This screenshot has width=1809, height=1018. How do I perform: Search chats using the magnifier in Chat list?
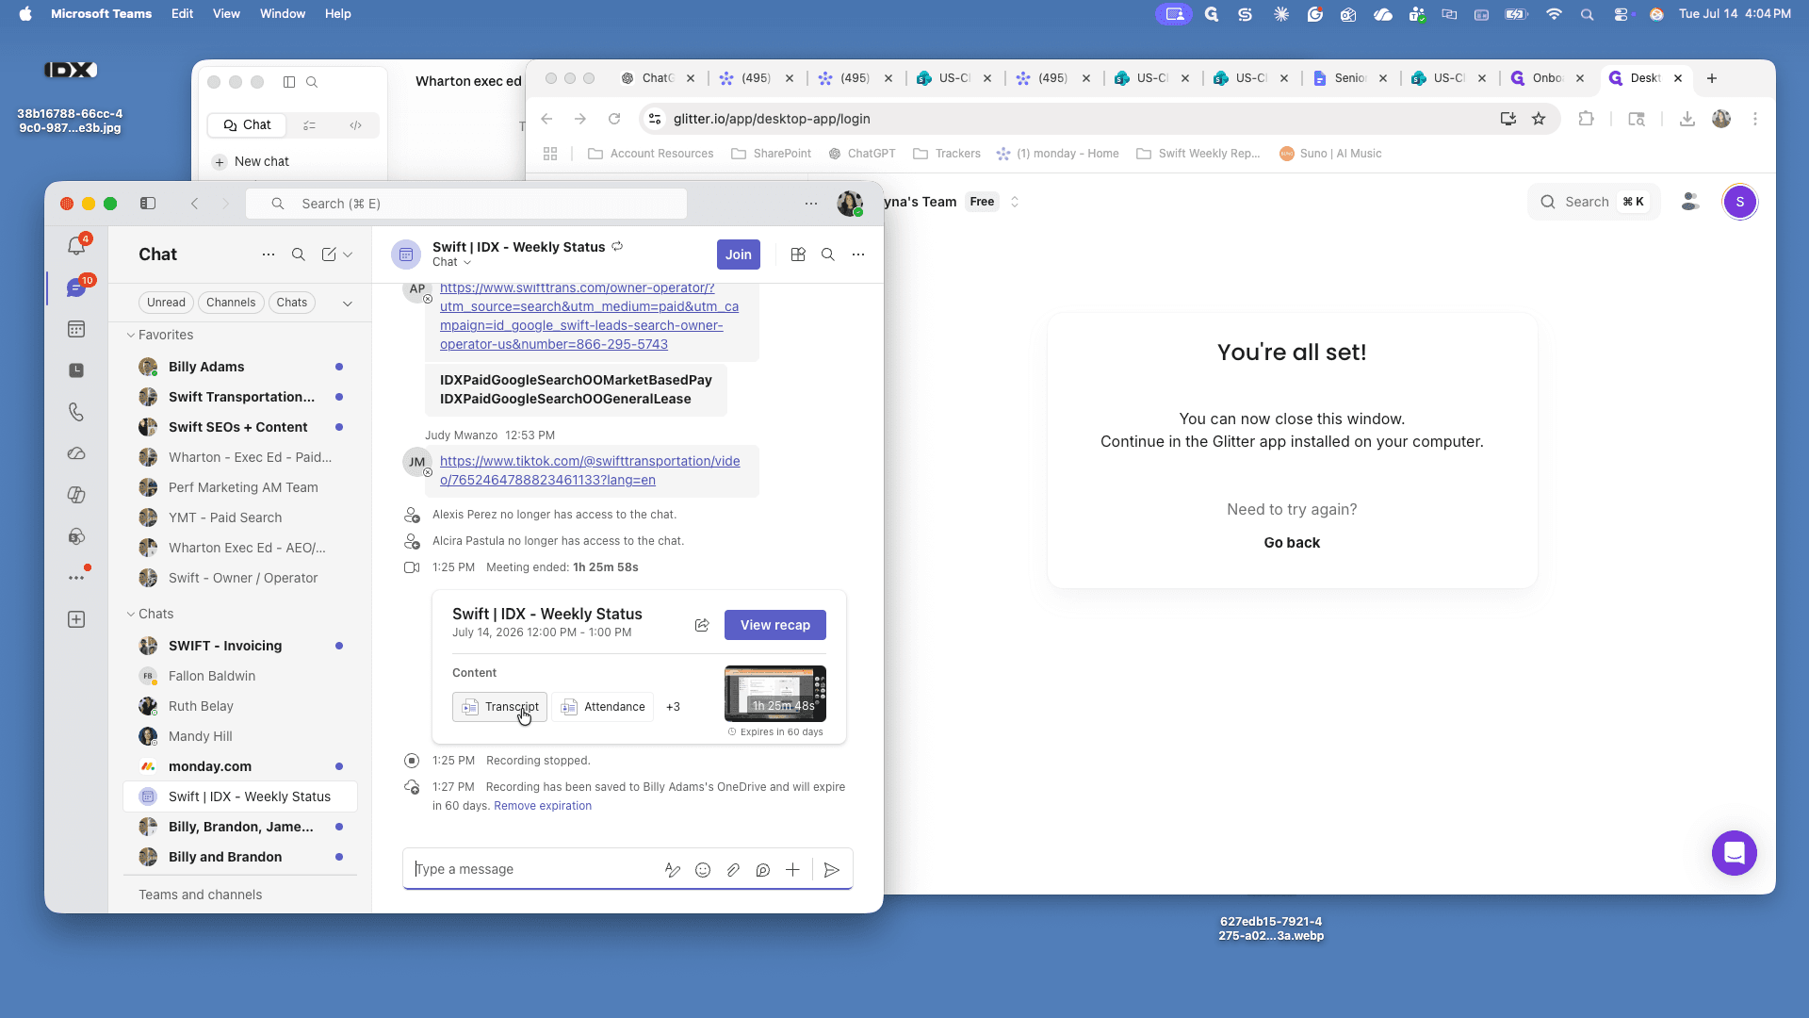pos(298,254)
